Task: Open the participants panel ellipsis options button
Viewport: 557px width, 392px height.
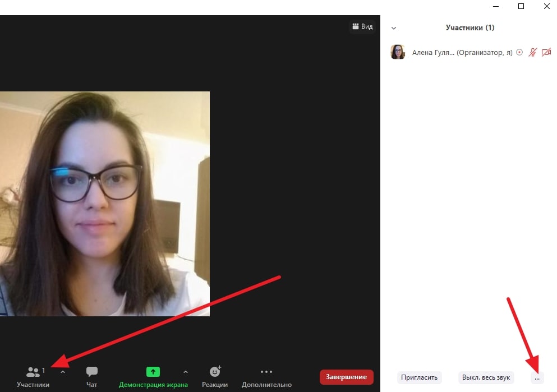Action: pyautogui.click(x=537, y=378)
